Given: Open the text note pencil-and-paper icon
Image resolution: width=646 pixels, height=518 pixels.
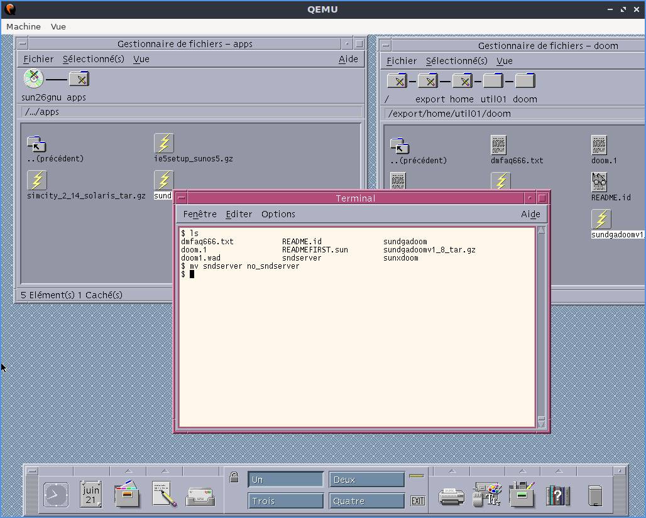Looking at the screenshot, I should (x=164, y=494).
